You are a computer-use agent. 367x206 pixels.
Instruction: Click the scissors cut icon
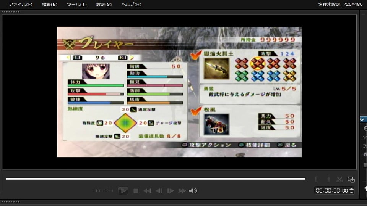tap(339, 179)
